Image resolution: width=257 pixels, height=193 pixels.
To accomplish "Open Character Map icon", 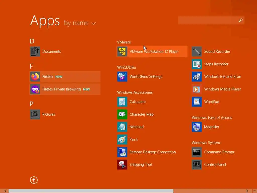I will pos(122,114).
